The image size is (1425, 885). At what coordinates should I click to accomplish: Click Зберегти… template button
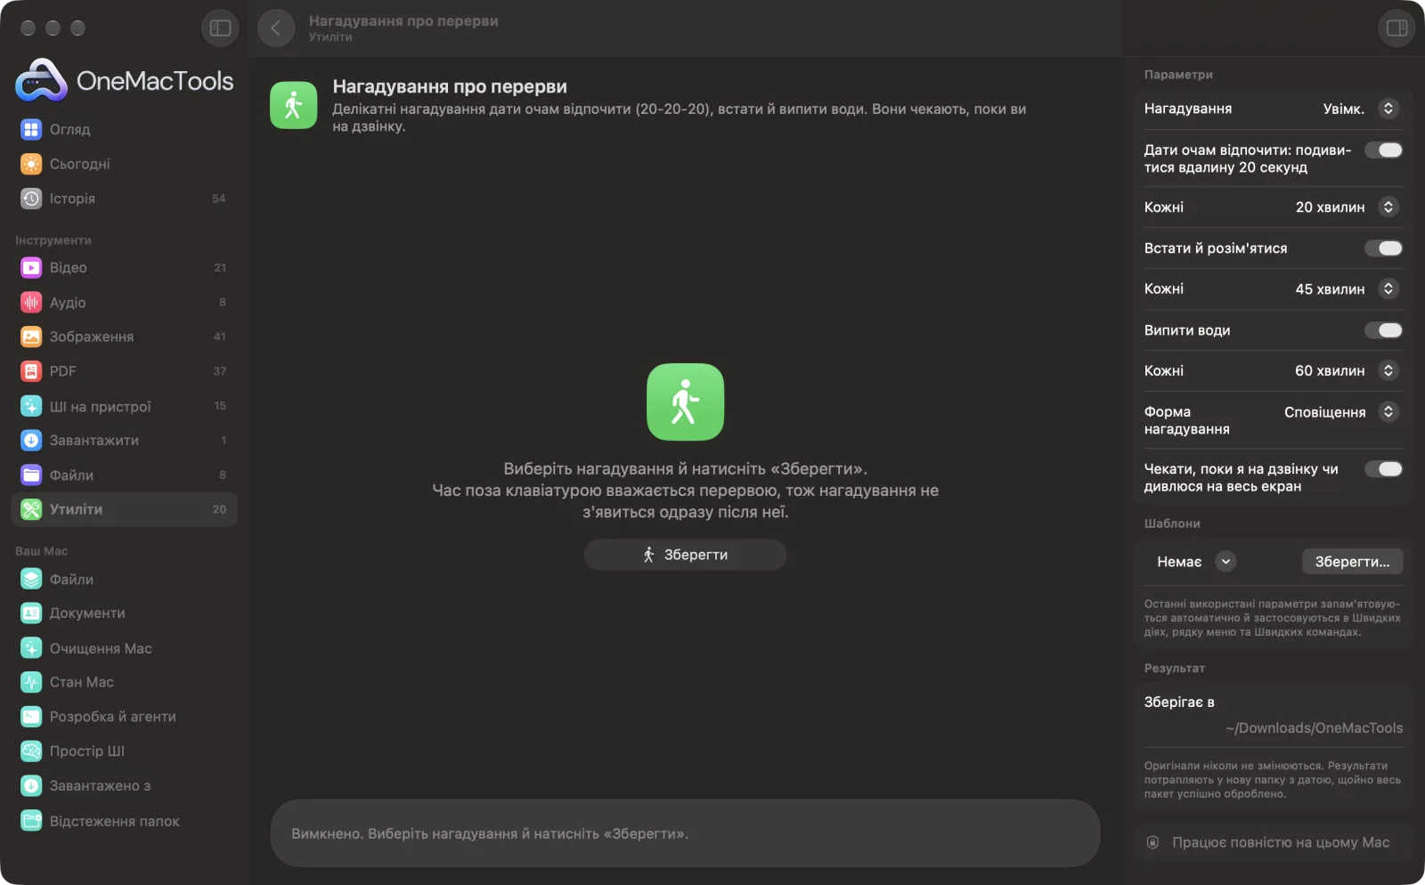coord(1352,562)
